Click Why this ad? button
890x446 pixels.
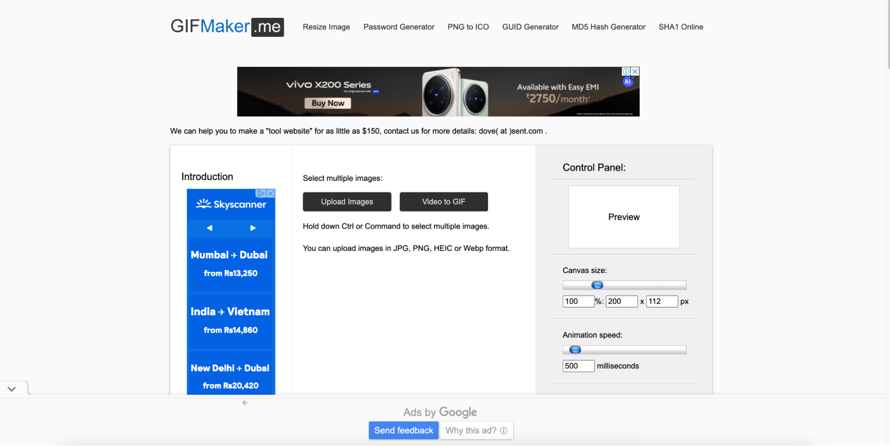click(x=476, y=430)
